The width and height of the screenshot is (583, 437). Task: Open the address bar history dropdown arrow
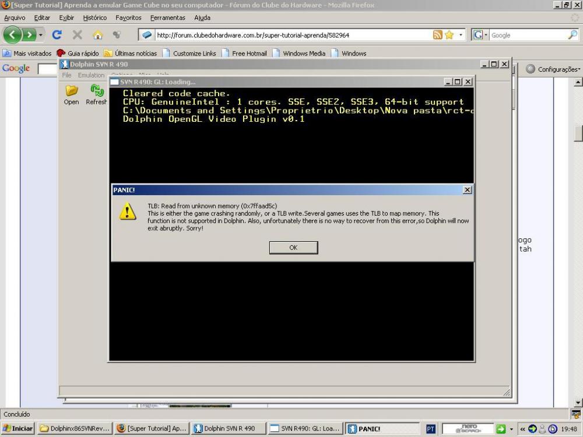(461, 35)
